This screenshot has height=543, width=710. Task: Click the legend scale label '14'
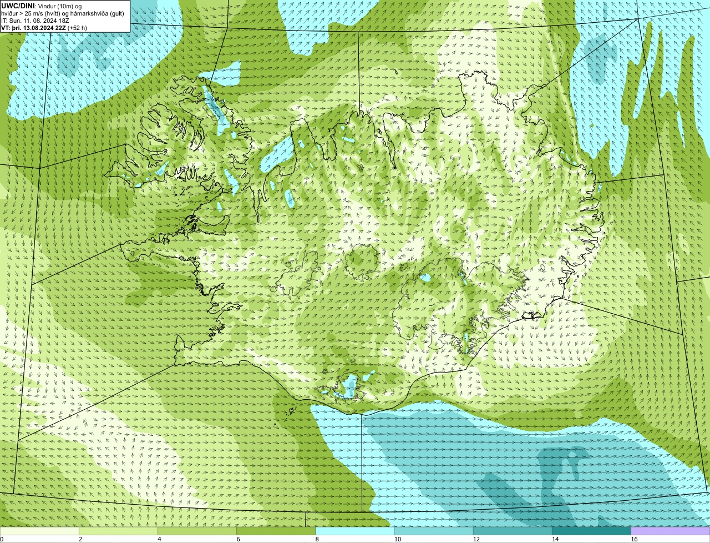click(x=555, y=539)
